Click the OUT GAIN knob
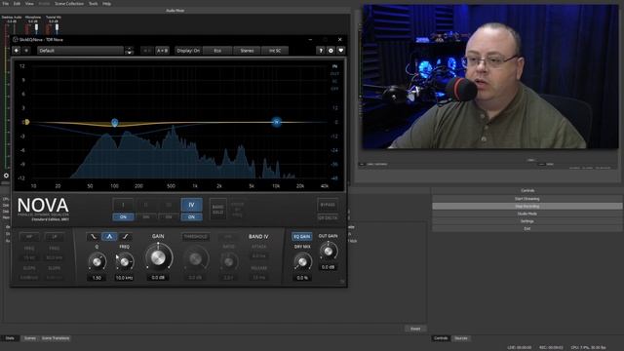 (x=328, y=252)
